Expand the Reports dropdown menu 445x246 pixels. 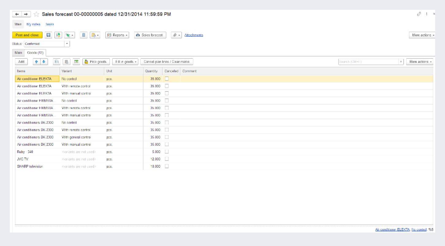click(x=117, y=35)
